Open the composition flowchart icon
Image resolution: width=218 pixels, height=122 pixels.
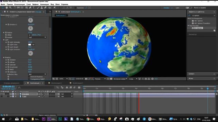coord(149,79)
